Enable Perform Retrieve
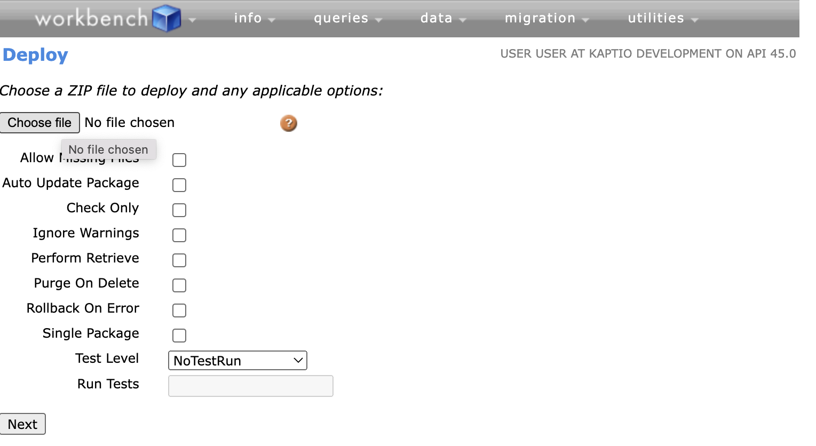 coord(179,260)
